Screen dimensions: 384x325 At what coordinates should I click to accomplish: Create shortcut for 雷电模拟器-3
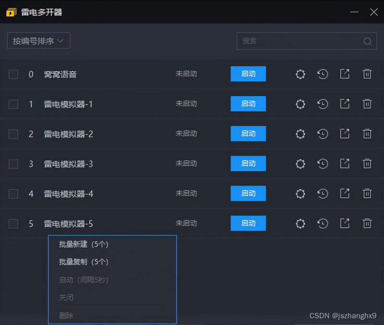345,163
